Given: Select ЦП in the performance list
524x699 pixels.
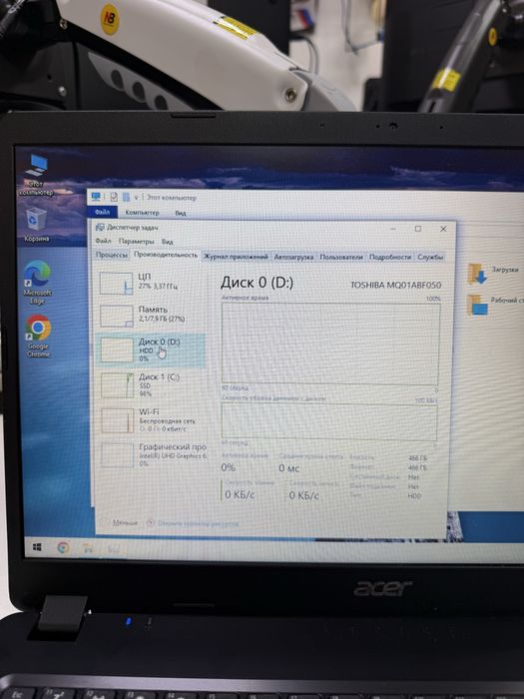Looking at the screenshot, I should 151,282.
